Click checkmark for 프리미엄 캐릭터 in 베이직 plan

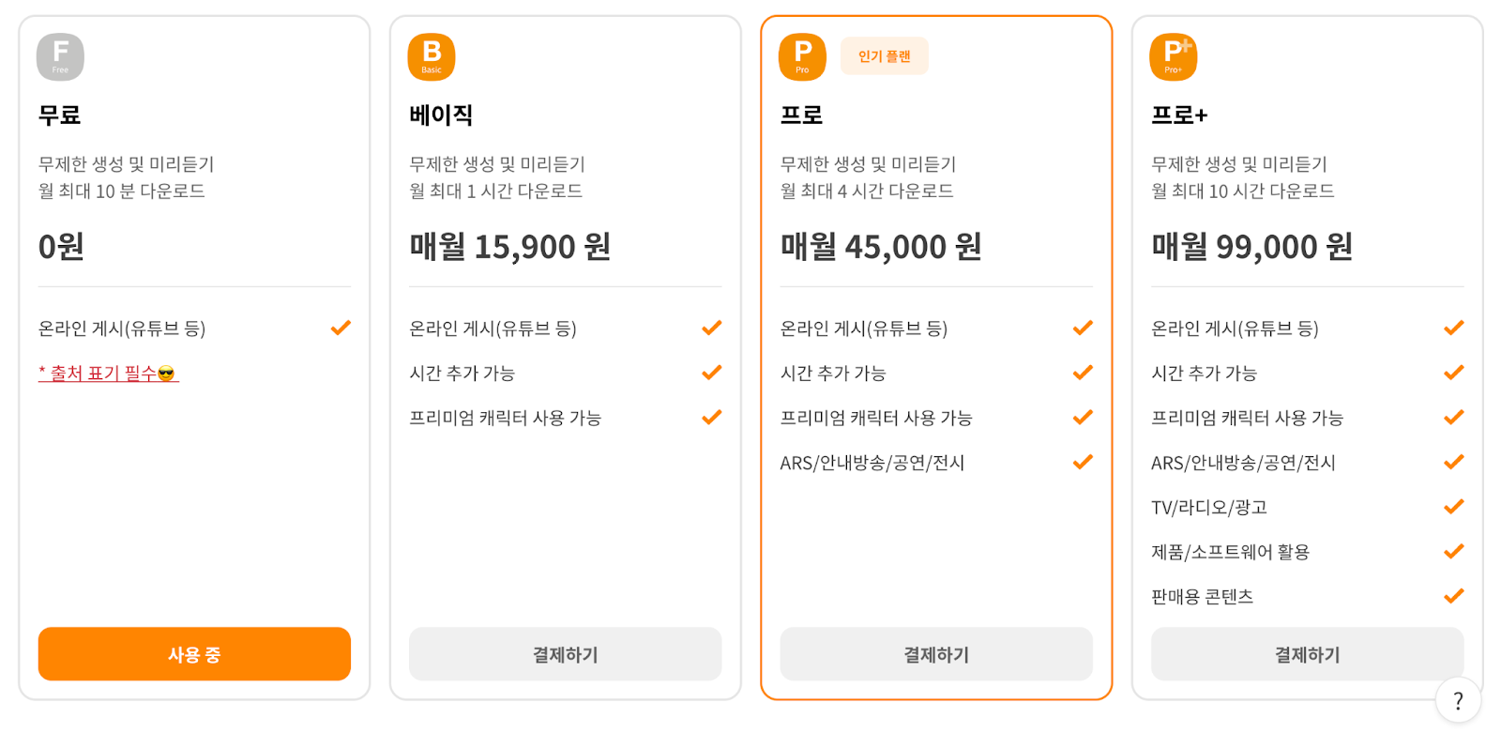[x=712, y=417]
